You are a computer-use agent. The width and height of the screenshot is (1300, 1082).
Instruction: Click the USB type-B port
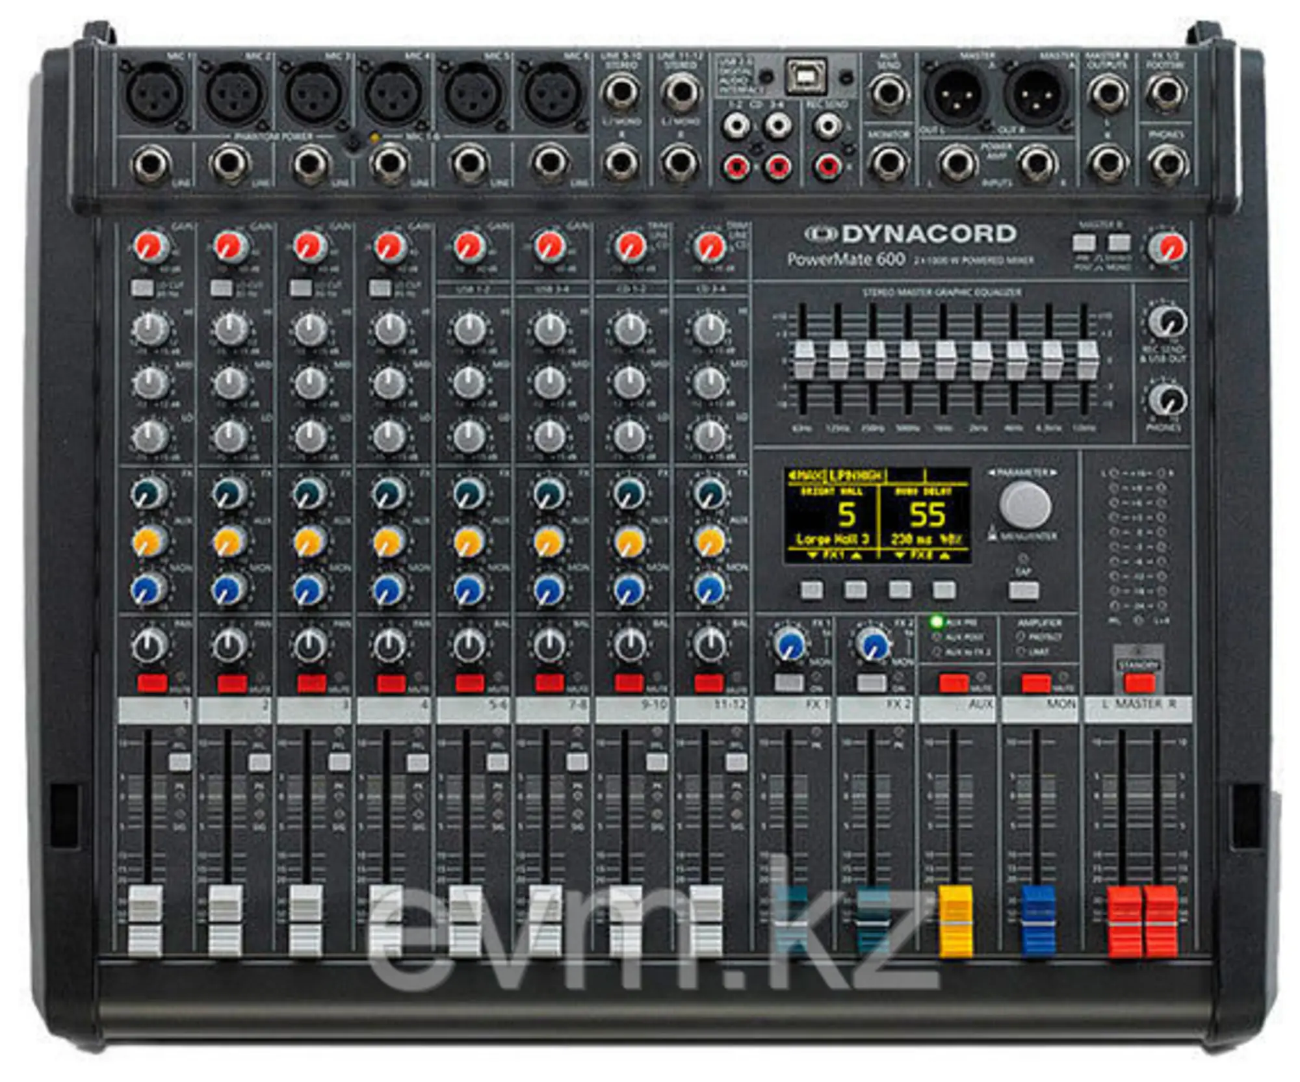pos(807,77)
